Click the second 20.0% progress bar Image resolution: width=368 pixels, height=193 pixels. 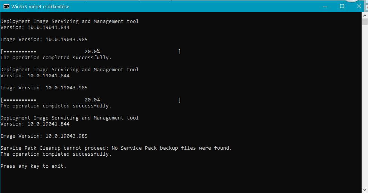[x=91, y=100]
